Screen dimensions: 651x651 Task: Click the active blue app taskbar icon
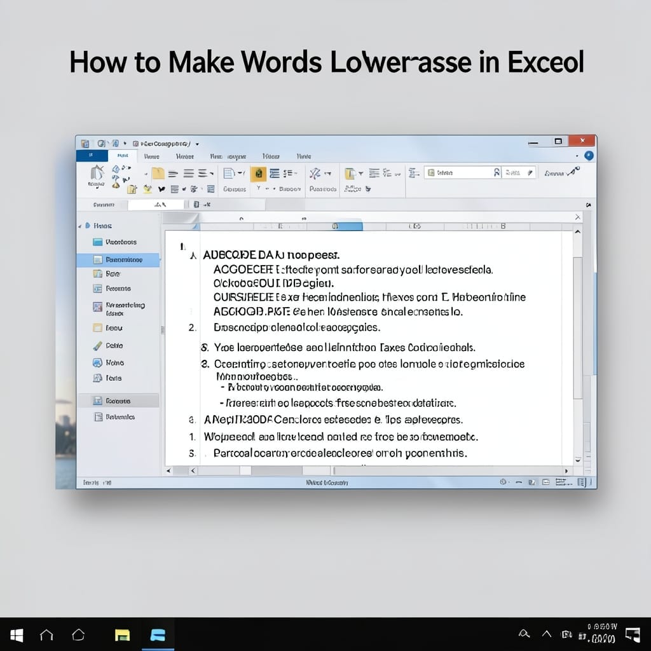pos(158,635)
